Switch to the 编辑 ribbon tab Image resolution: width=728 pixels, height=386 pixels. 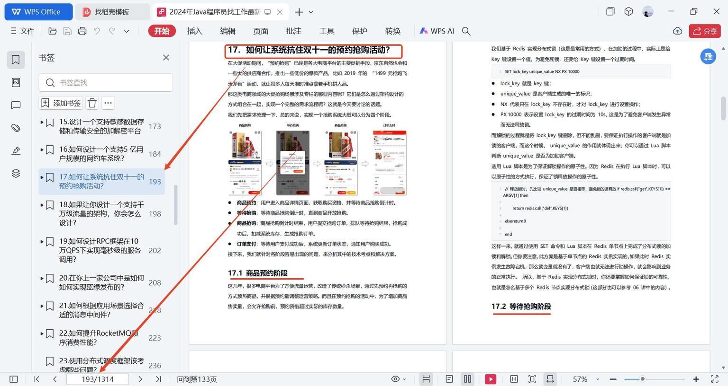click(x=227, y=31)
